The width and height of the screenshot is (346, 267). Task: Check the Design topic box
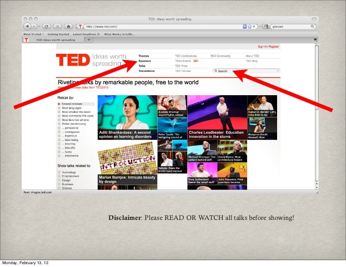pyautogui.click(x=59, y=180)
